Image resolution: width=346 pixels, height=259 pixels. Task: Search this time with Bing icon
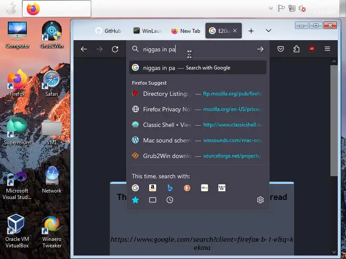pyautogui.click(x=170, y=188)
